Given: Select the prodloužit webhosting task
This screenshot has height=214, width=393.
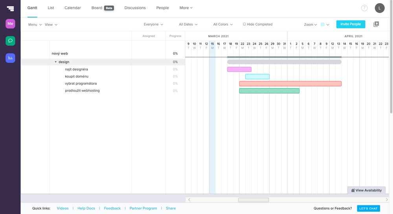Looking at the screenshot, I should click(x=82, y=91).
